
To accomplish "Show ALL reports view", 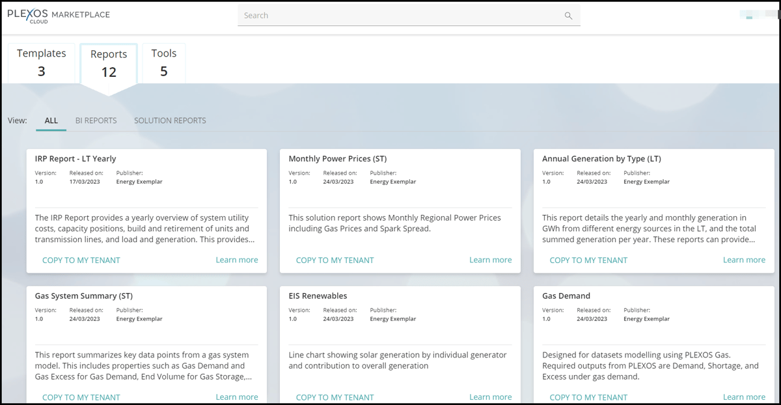I will 51,120.
